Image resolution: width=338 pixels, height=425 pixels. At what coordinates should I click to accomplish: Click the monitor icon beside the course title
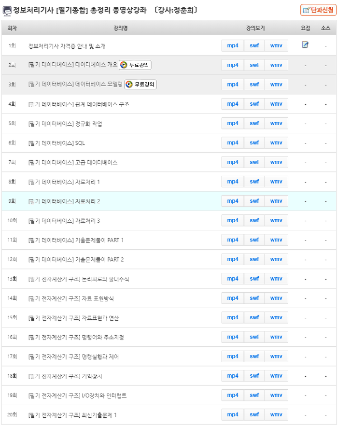pyautogui.click(x=7, y=11)
